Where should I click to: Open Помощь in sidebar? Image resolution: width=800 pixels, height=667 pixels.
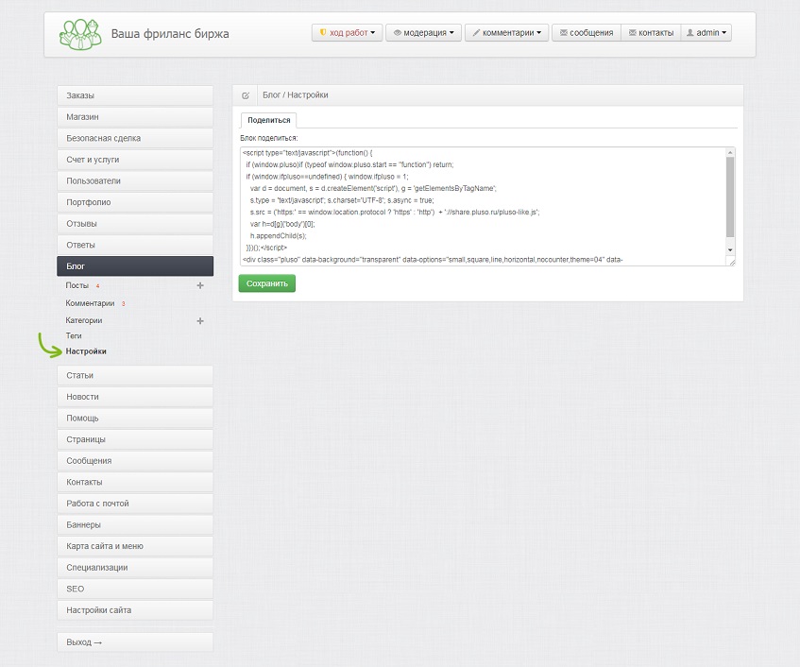coord(135,419)
